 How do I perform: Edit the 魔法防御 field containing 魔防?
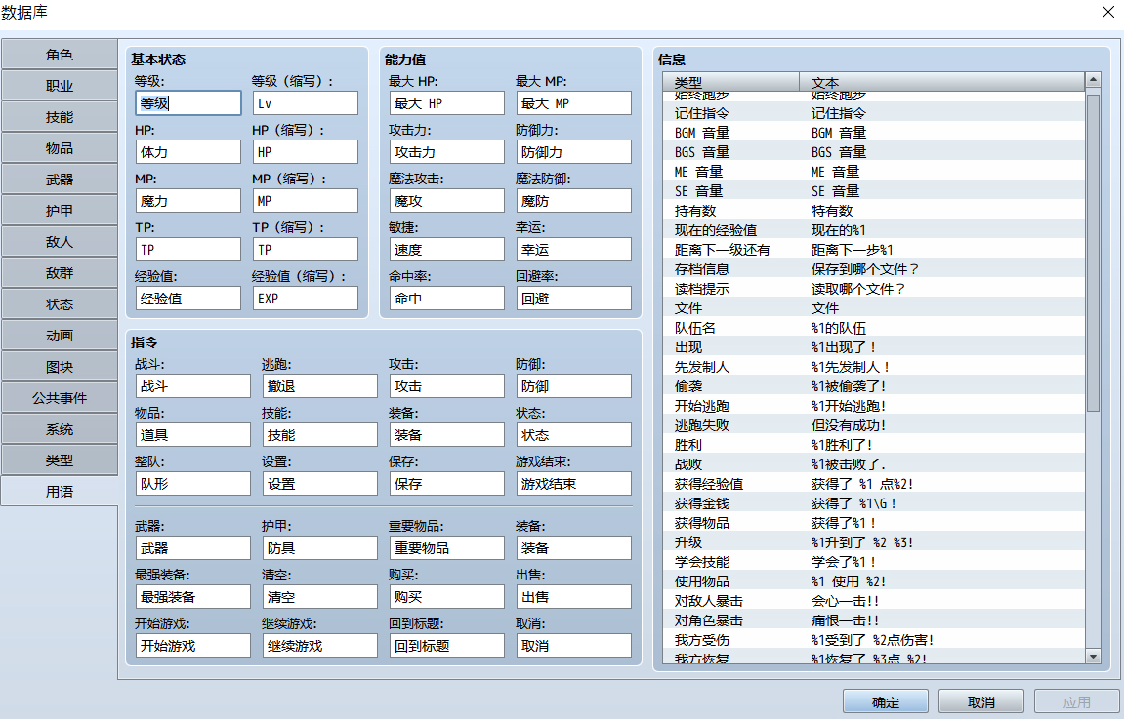(x=573, y=201)
